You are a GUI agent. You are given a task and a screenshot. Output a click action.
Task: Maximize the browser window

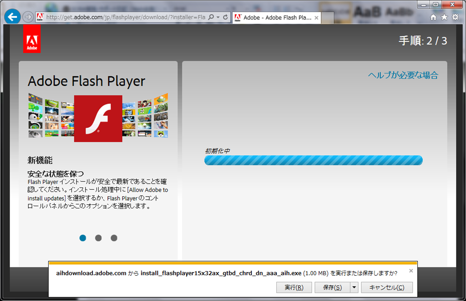436,5
